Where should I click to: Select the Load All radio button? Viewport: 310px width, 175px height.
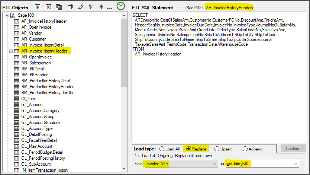coord(162,149)
